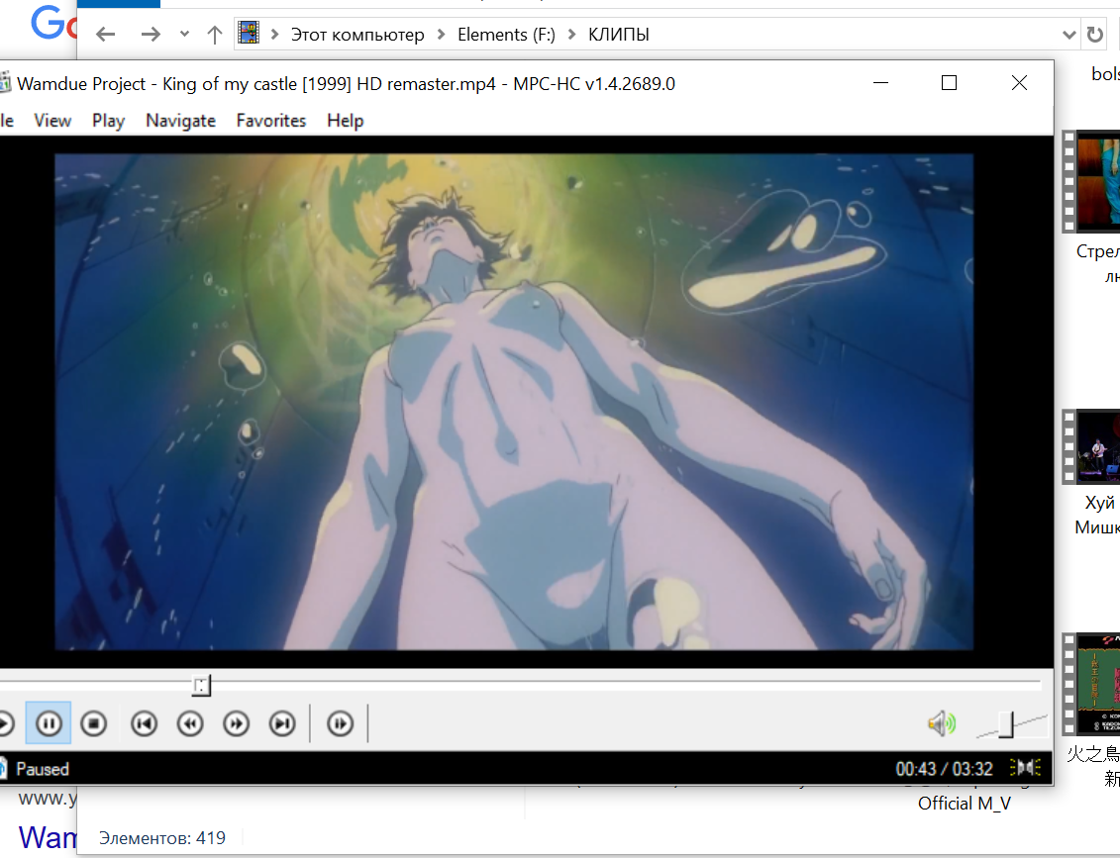Skip to previous file in MPC-HC

pos(144,723)
